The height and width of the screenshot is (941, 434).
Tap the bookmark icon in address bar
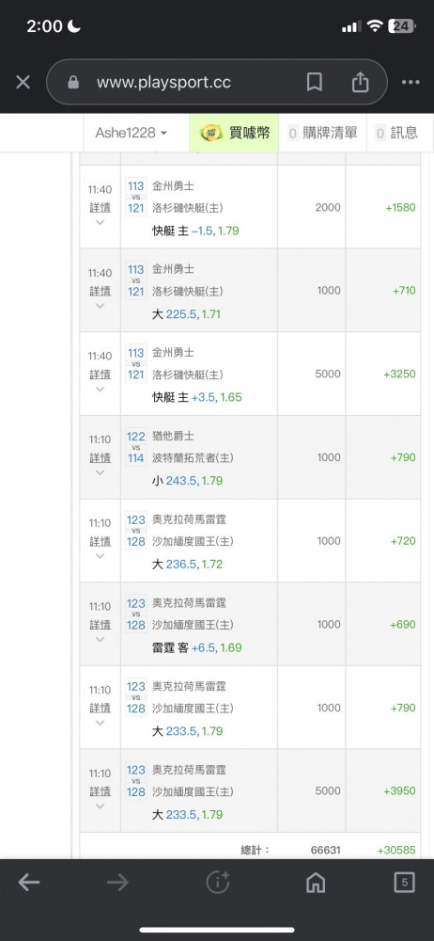314,82
